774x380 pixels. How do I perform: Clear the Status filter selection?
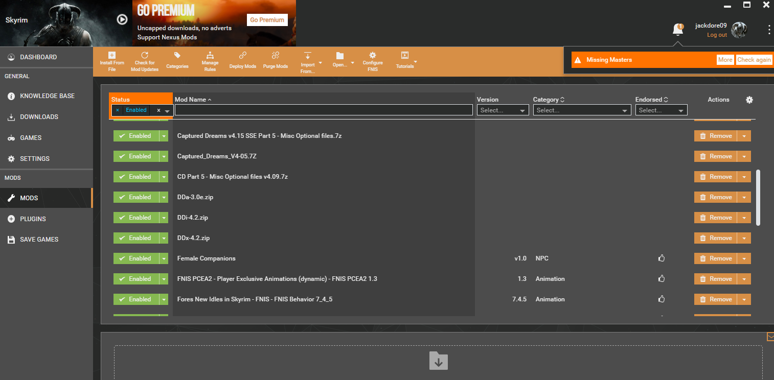tap(158, 110)
